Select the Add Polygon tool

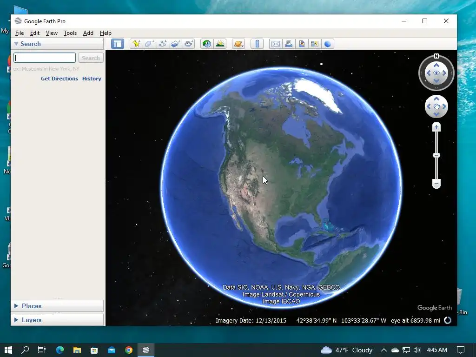[149, 44]
